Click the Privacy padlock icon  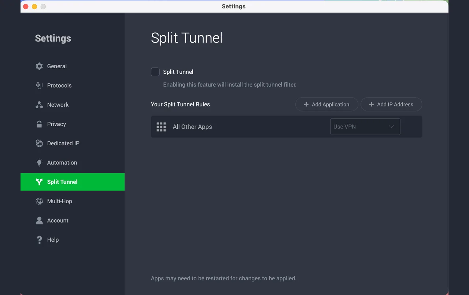tap(39, 124)
